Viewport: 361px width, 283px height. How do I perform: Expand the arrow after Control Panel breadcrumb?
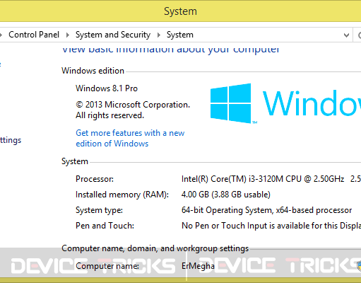pos(68,35)
